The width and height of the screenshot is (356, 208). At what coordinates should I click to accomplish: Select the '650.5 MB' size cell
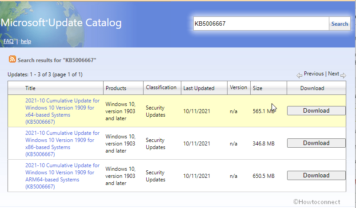point(264,176)
